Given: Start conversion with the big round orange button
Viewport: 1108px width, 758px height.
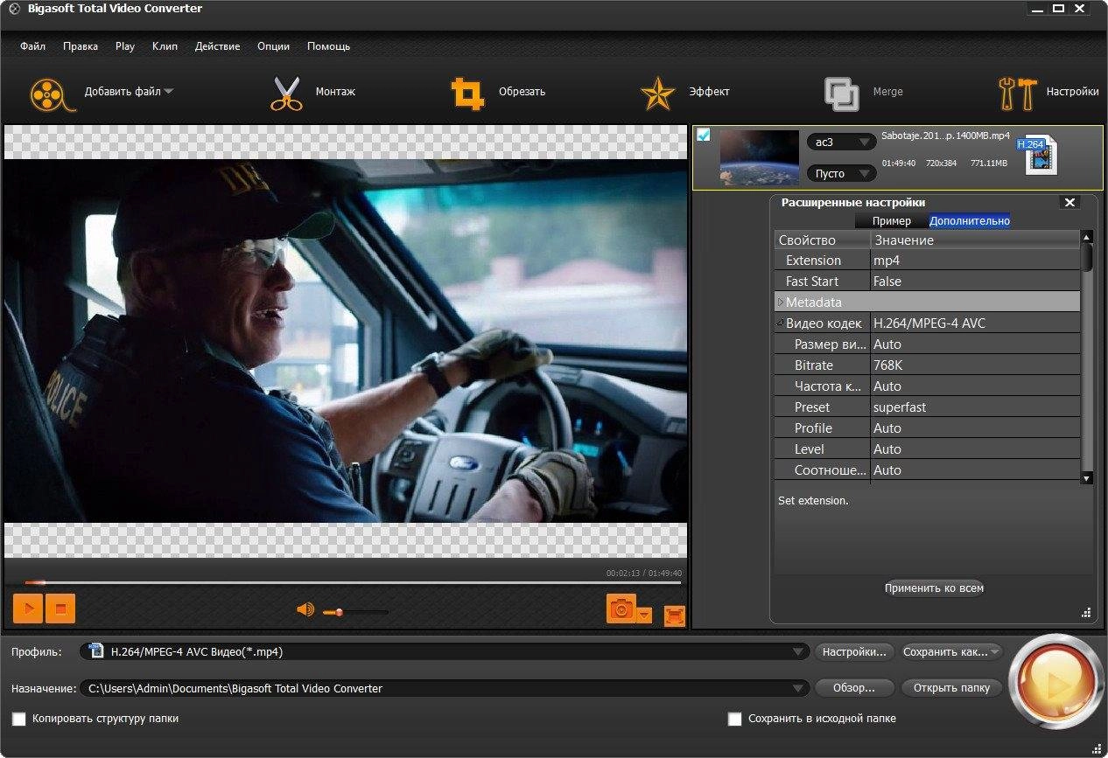Looking at the screenshot, I should [x=1056, y=681].
